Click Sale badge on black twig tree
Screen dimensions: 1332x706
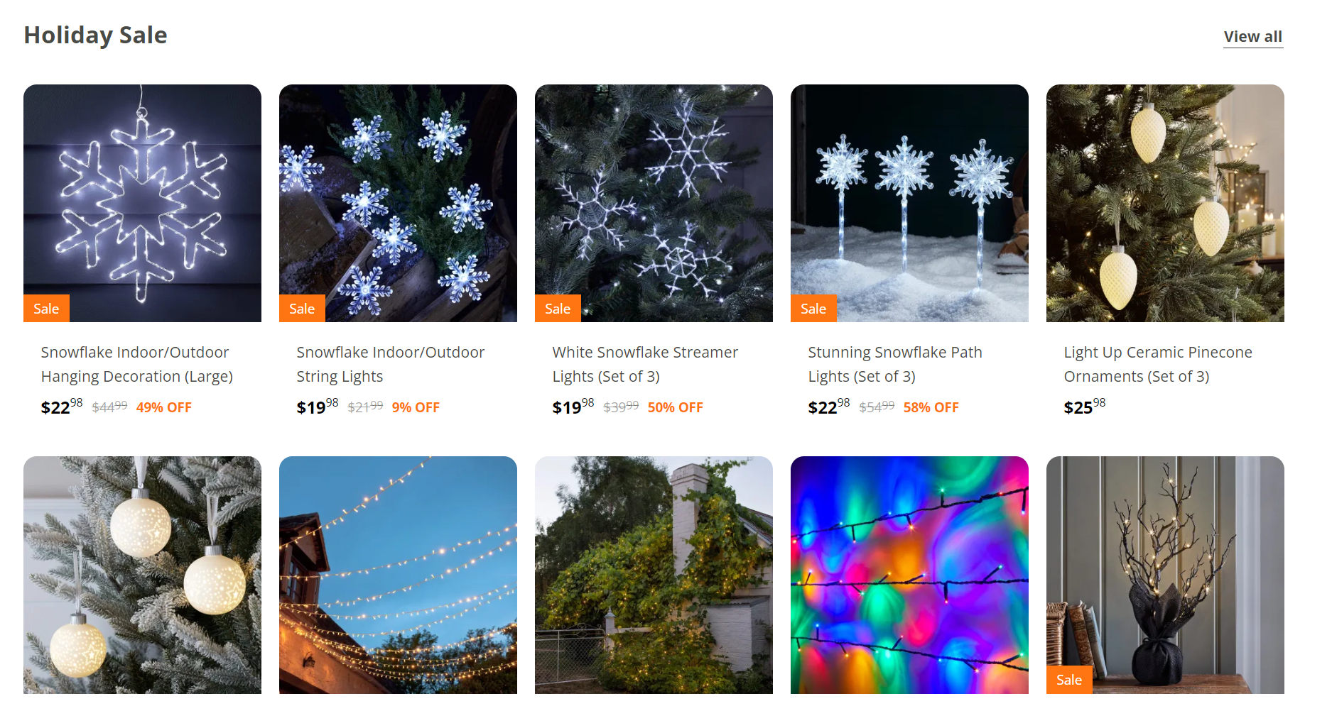tap(1069, 680)
